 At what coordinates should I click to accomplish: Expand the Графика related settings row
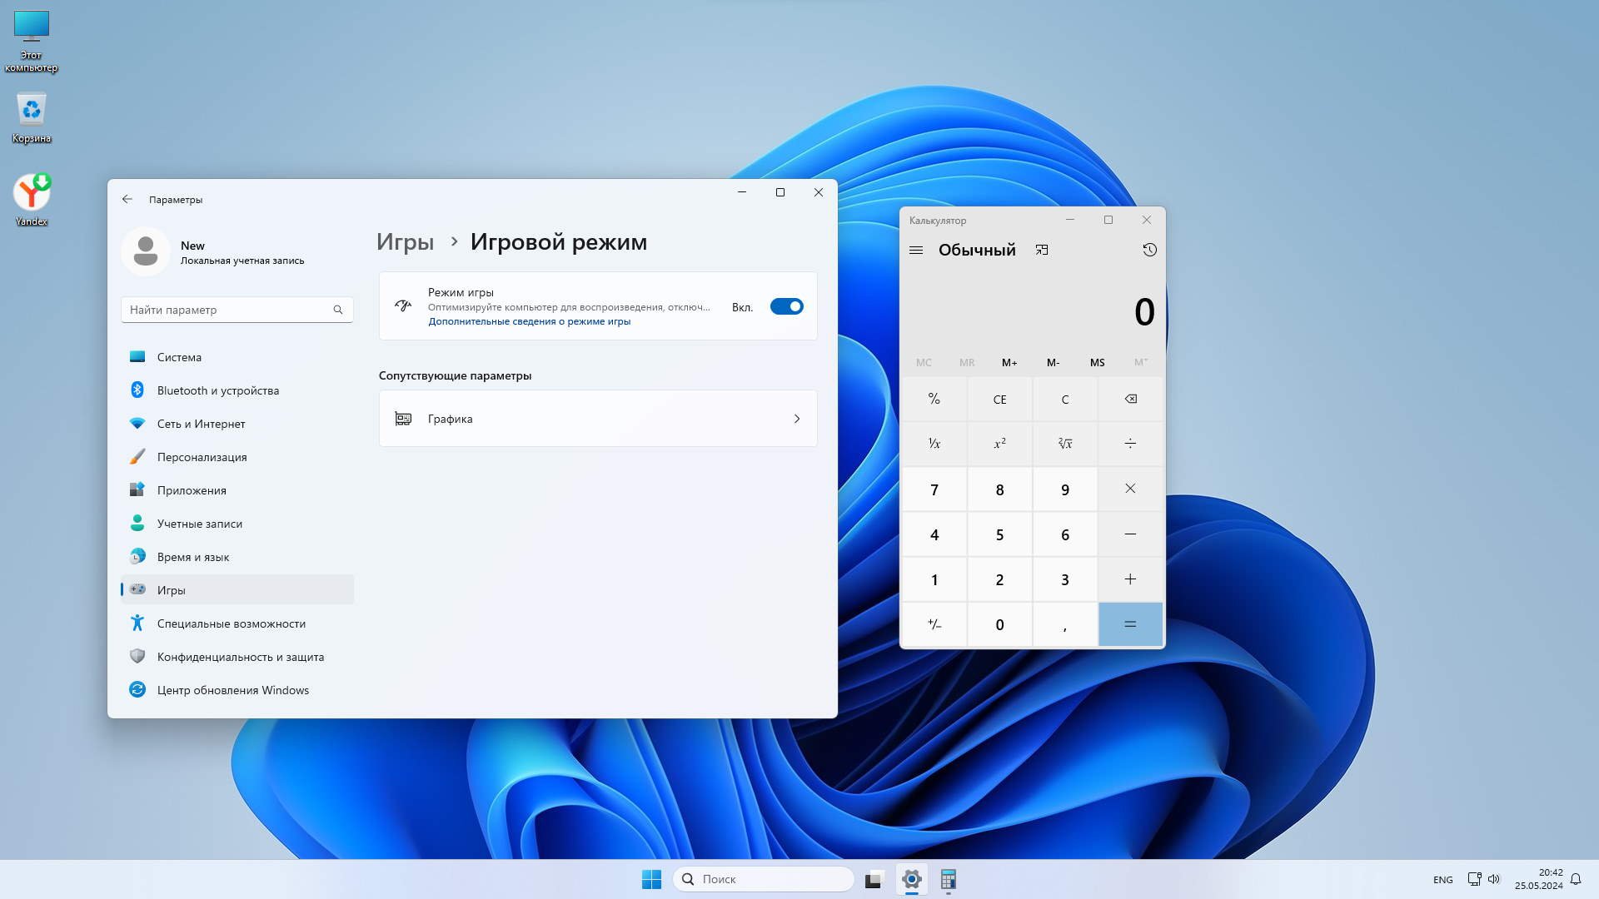pos(598,419)
